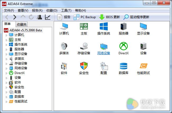Open the DirectX Xbox icon in the main panel

point(124,46)
